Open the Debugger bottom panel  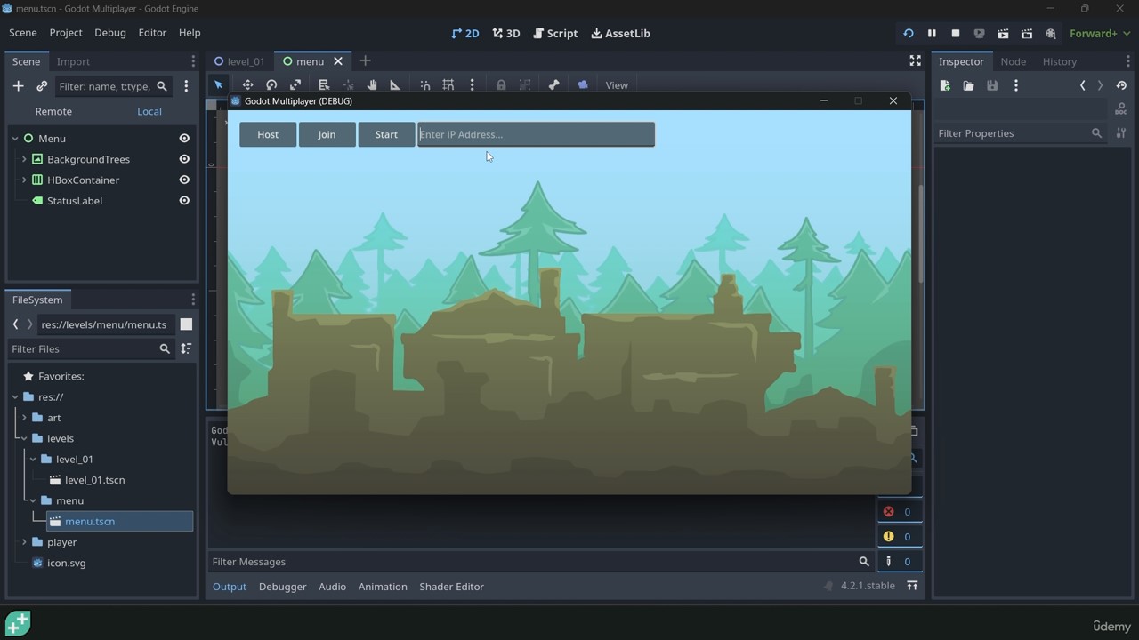(282, 587)
